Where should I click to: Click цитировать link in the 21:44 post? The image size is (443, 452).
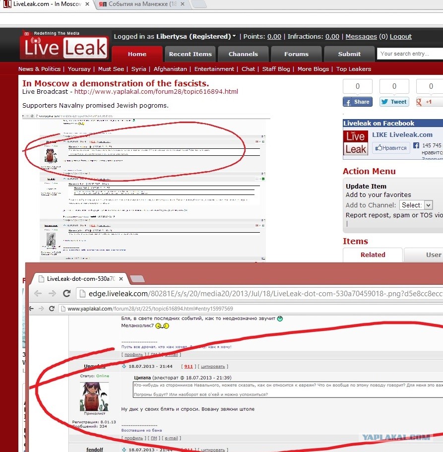coord(213,366)
